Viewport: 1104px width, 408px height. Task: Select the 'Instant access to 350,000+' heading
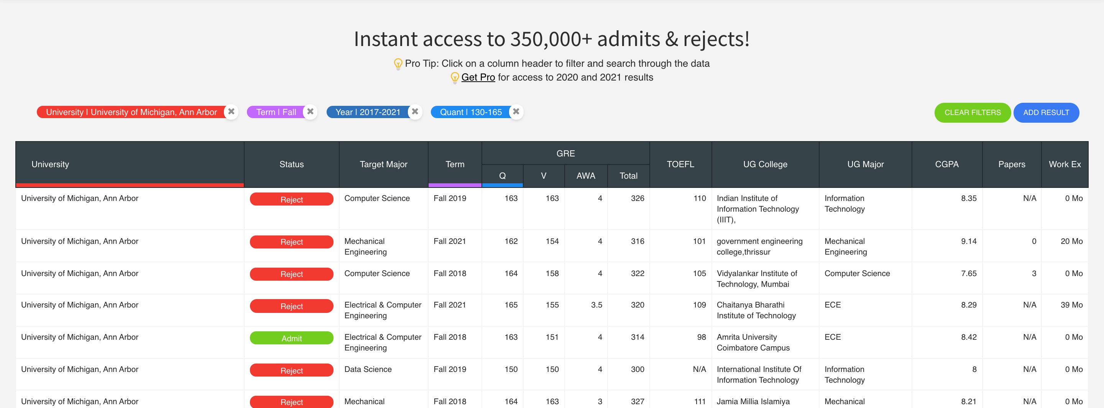(552, 39)
